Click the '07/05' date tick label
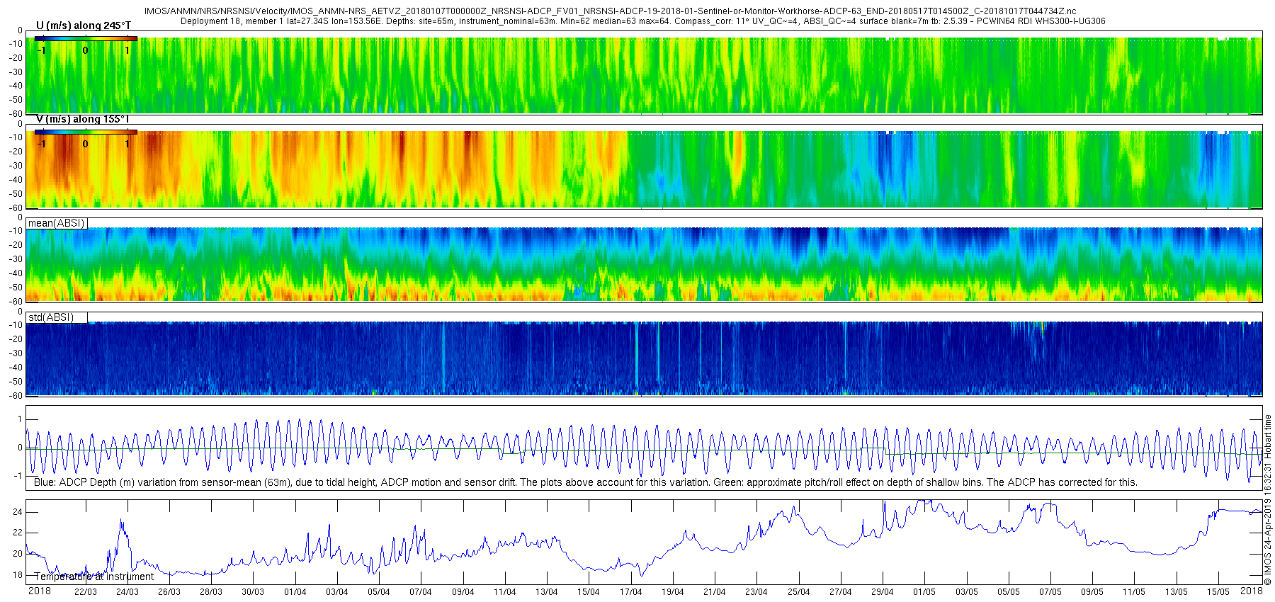The width and height of the screenshot is (1275, 602). point(1050,592)
